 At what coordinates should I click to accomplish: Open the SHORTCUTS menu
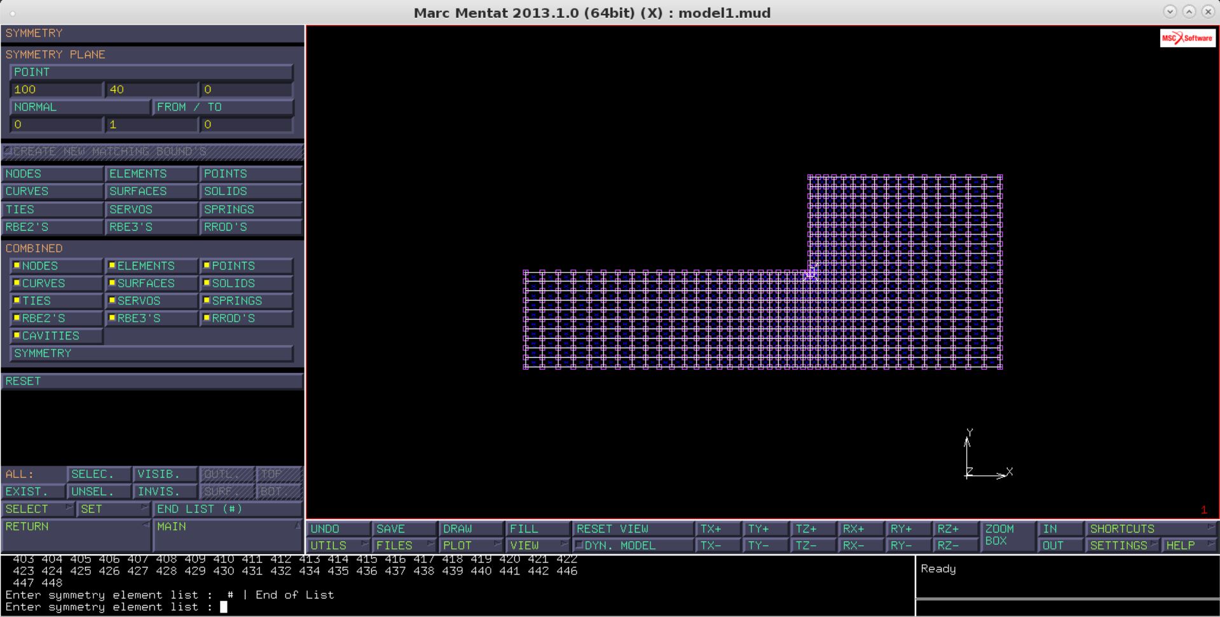tap(1151, 529)
